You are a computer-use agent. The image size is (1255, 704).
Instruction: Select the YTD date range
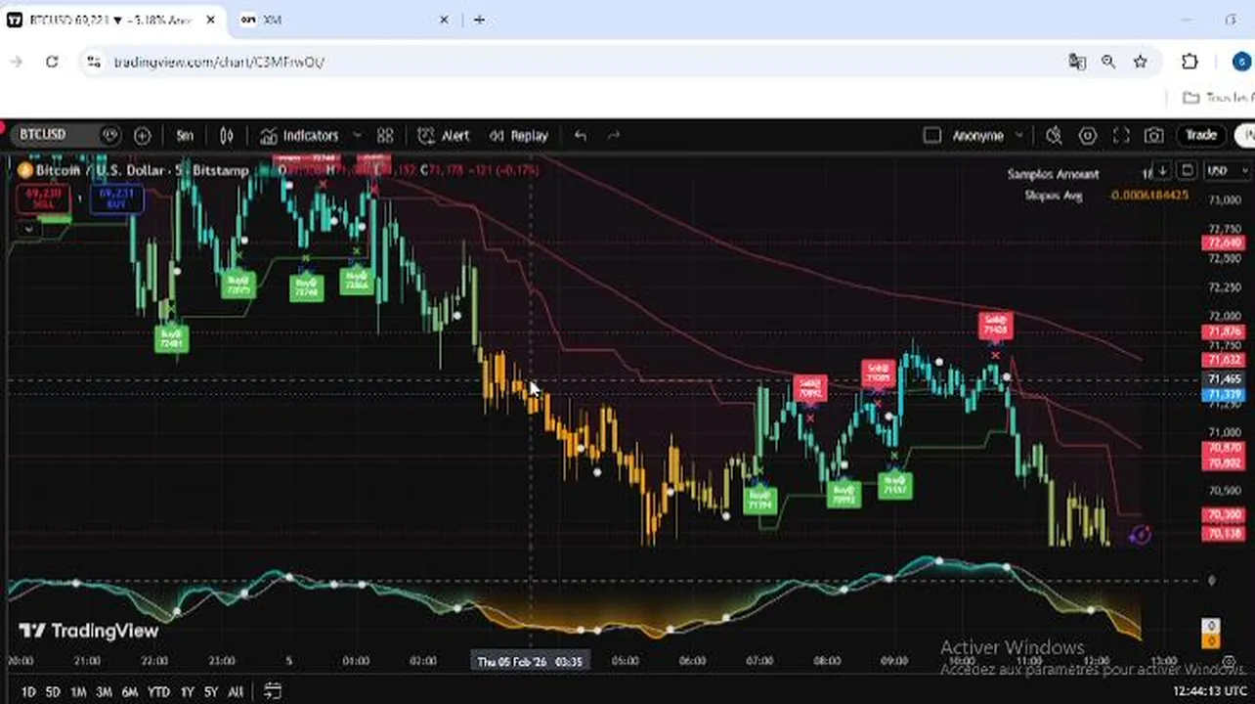pos(158,692)
